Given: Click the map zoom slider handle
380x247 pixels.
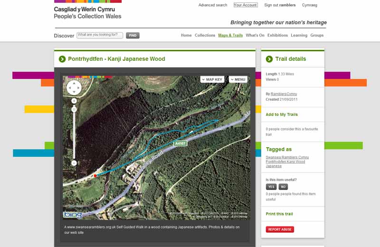Looking at the screenshot, I should [x=74, y=109].
